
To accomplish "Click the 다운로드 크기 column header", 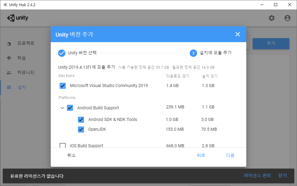I will click(178, 76).
